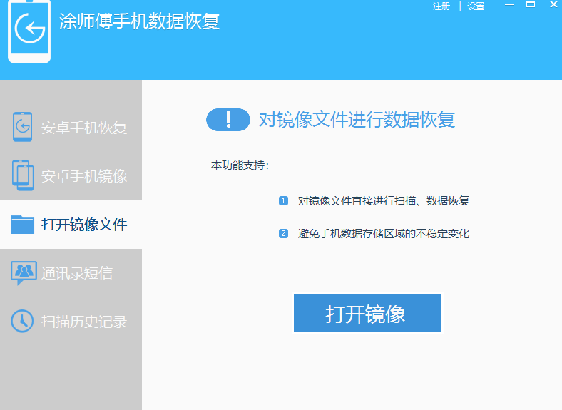Click the two-phone mirror icon in sidebar

tap(23, 175)
